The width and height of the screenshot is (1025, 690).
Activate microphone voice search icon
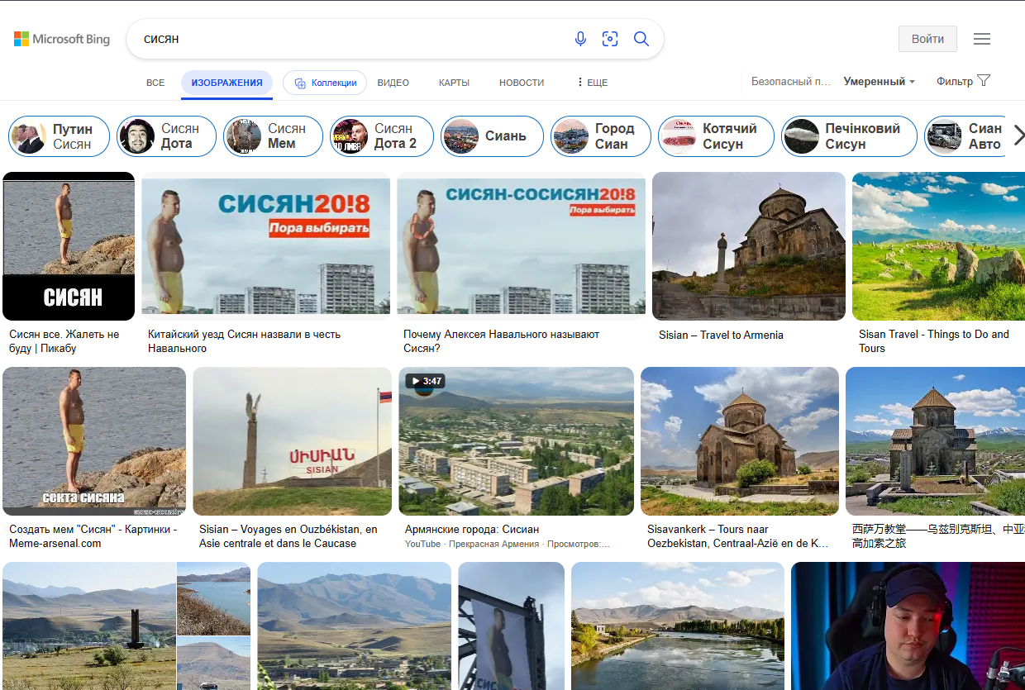click(580, 39)
